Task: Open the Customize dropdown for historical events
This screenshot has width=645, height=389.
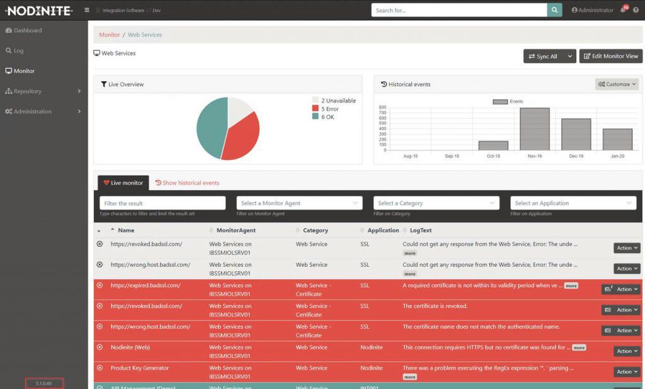Action: pos(617,84)
